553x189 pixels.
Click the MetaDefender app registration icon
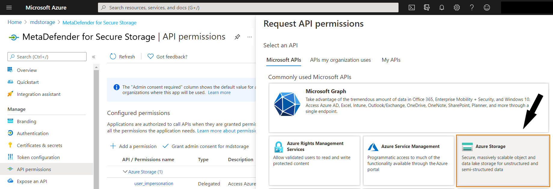14,37
